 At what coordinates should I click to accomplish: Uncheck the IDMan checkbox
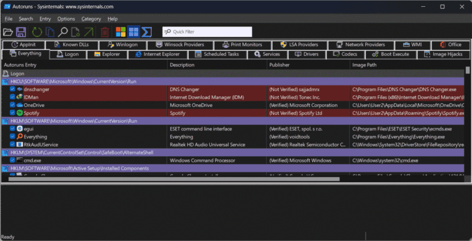(12, 97)
